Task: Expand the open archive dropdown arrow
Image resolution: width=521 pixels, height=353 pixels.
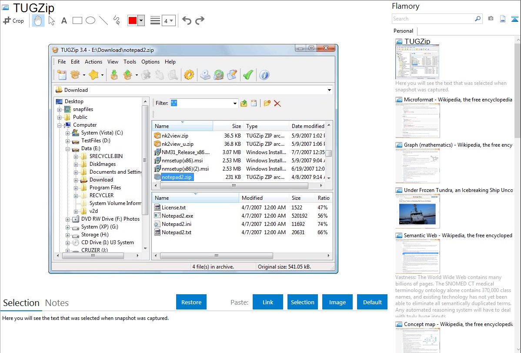Action: coord(84,76)
